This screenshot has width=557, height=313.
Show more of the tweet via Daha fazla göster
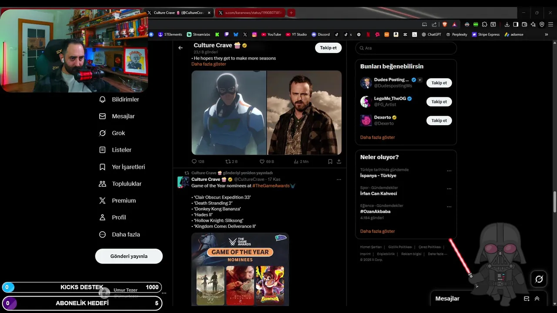point(209,64)
